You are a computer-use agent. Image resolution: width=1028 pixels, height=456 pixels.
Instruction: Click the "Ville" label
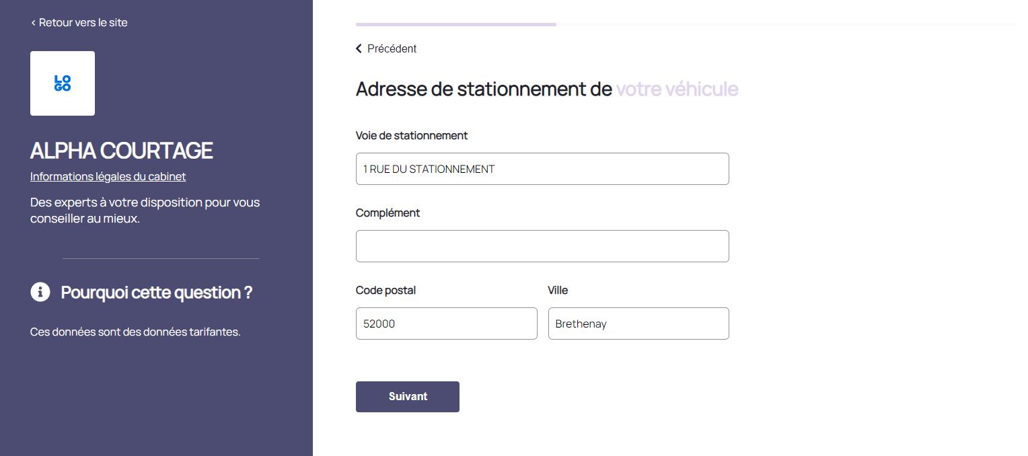coord(558,290)
